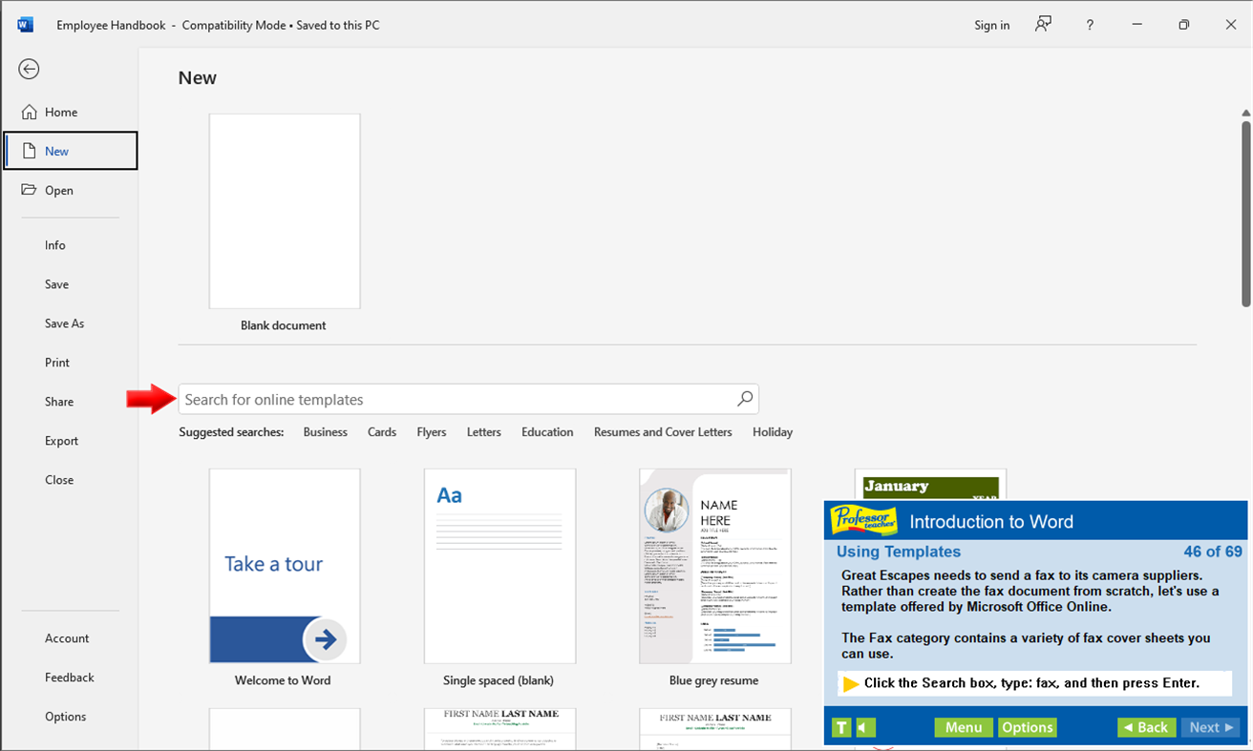Open the Back navigation arrow in Backstage view

click(29, 69)
